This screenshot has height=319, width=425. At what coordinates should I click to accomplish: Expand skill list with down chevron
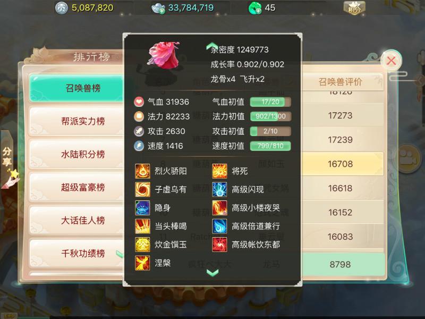point(212,273)
